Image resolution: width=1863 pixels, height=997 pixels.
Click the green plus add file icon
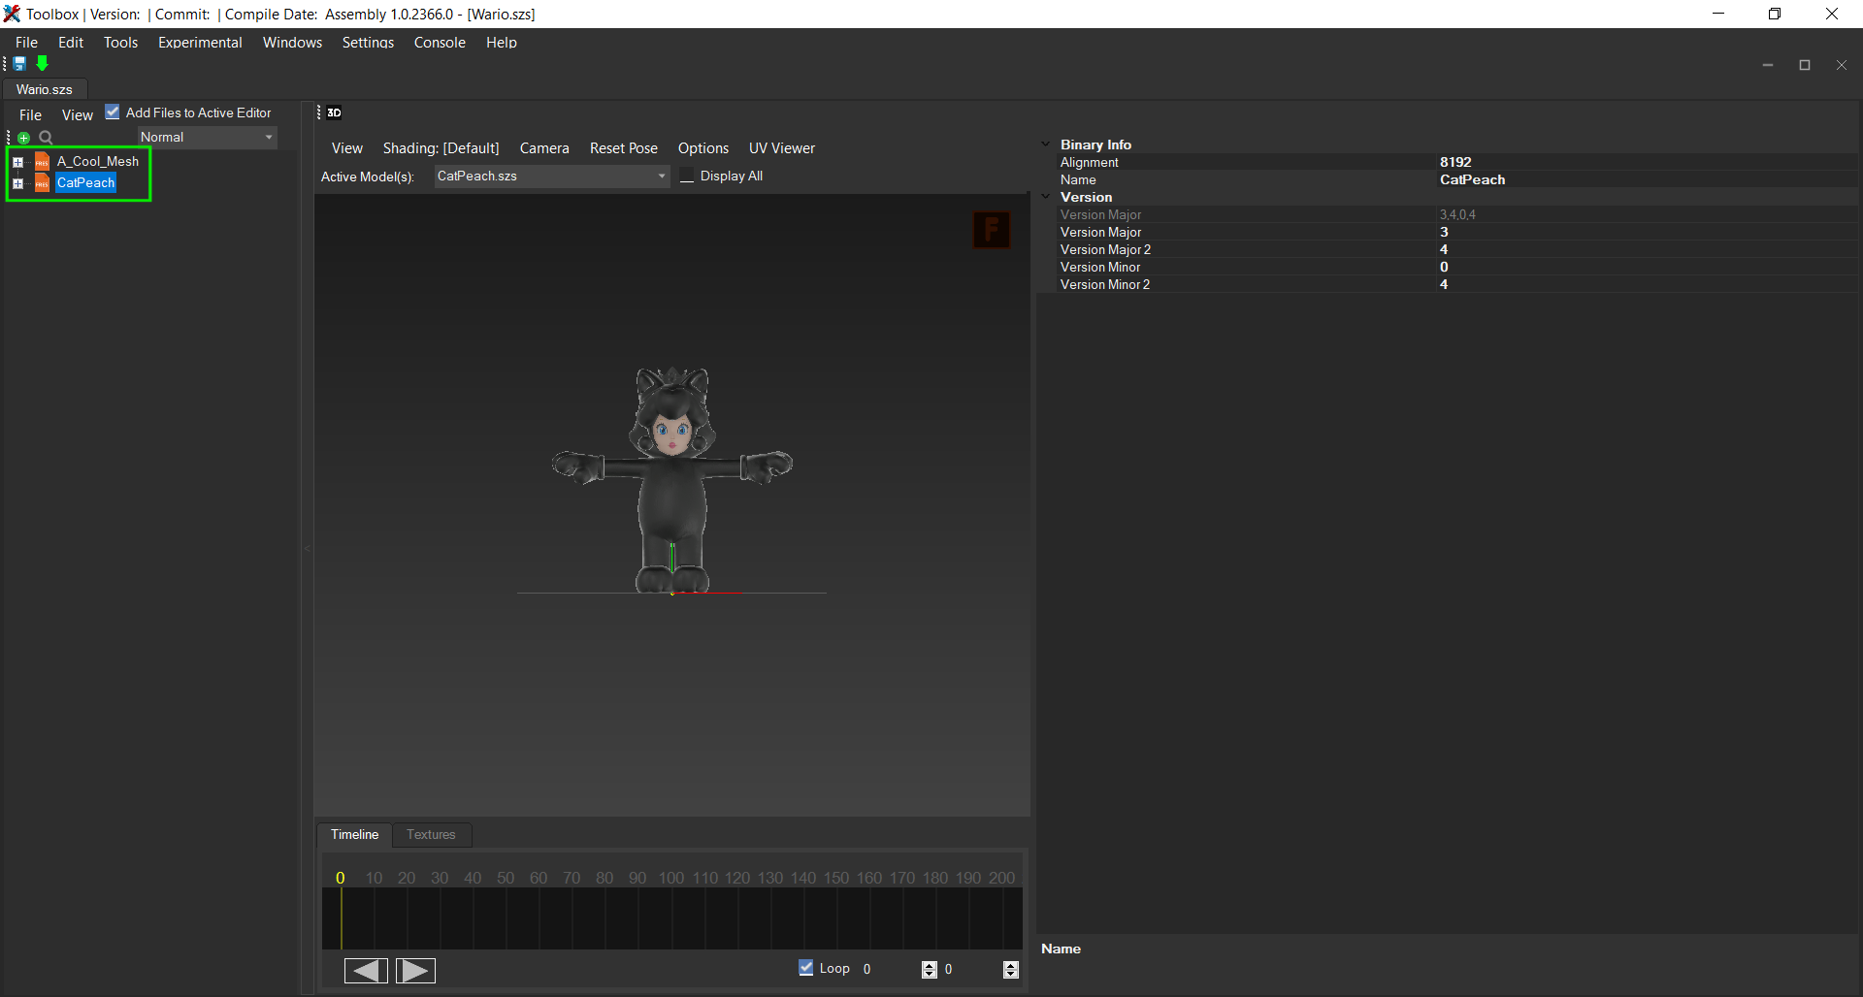(24, 138)
